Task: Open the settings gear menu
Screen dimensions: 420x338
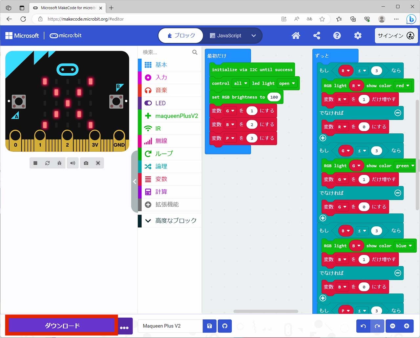Action: [x=358, y=35]
